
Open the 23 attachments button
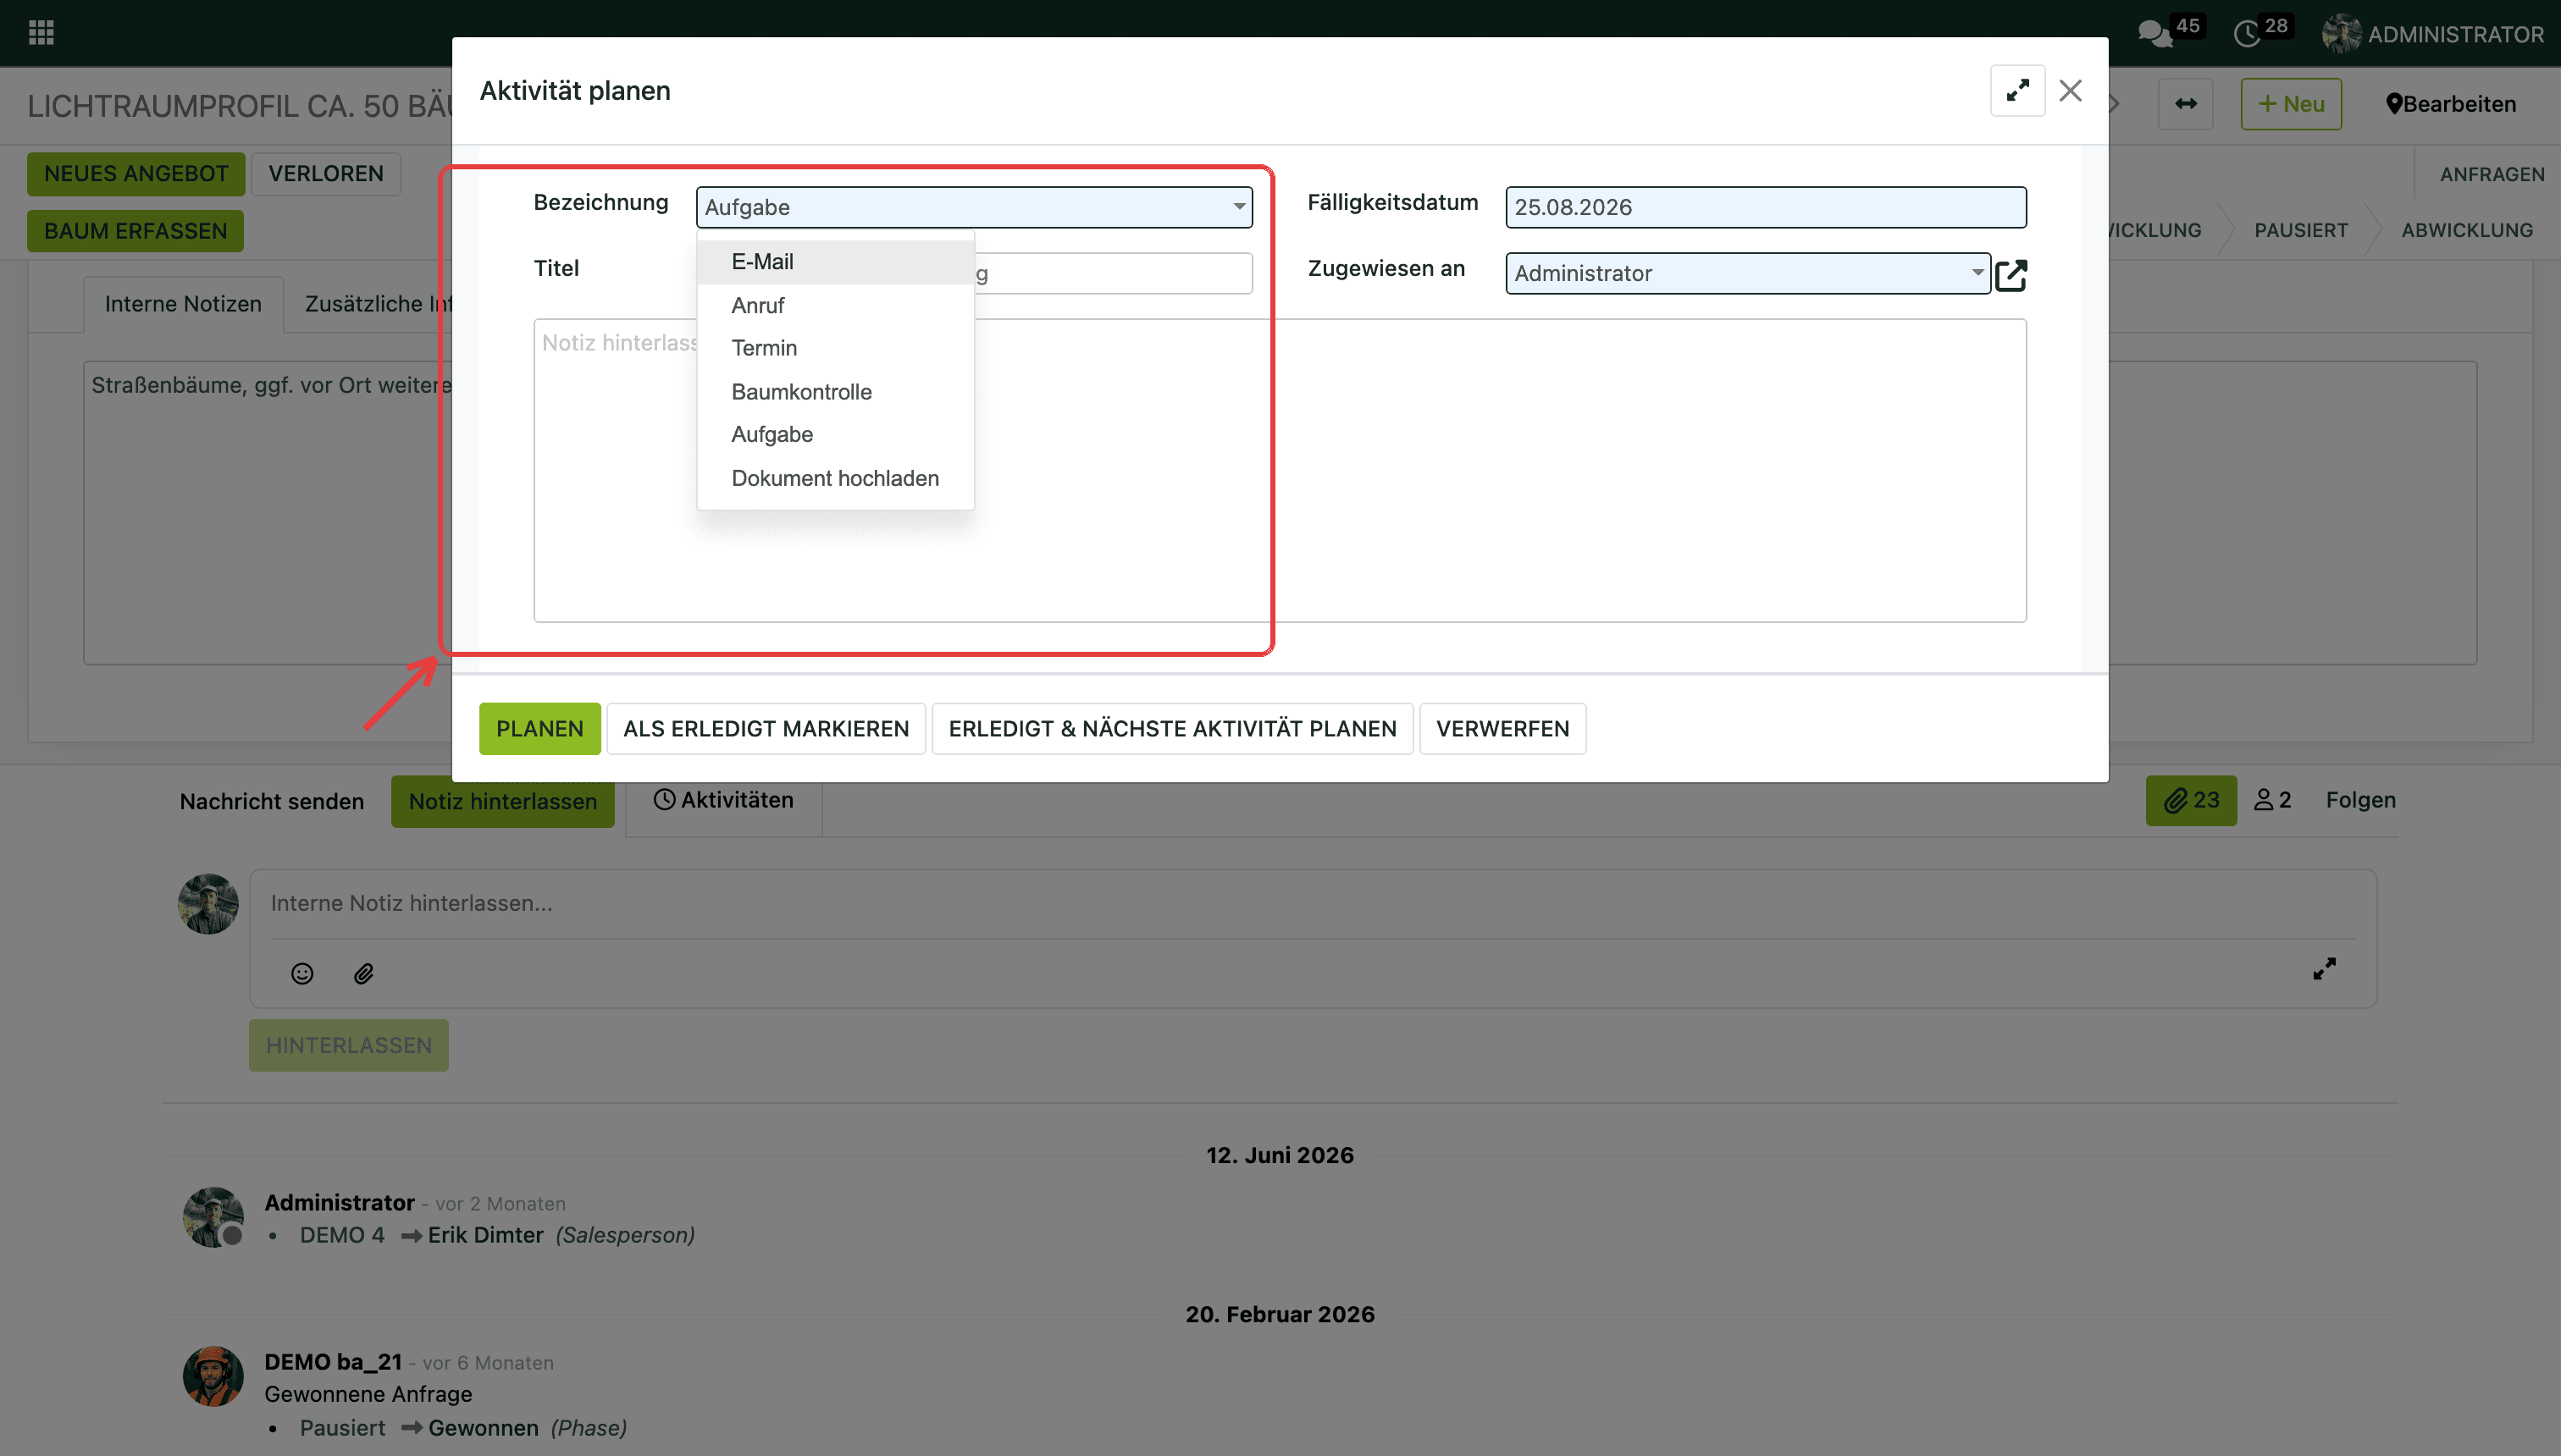point(2191,800)
